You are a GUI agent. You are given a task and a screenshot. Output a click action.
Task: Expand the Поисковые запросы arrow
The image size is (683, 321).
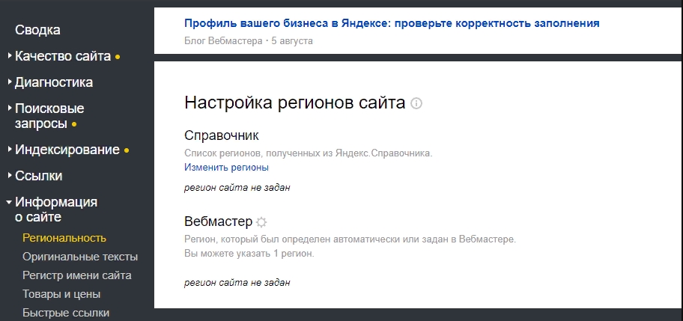[x=10, y=108]
